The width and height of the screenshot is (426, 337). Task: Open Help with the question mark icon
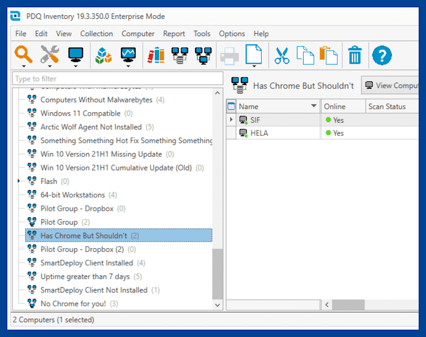[x=382, y=55]
